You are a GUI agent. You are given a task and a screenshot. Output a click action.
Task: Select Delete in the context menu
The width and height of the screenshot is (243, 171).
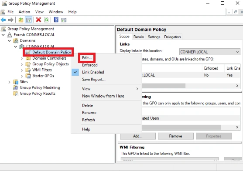(x=88, y=105)
